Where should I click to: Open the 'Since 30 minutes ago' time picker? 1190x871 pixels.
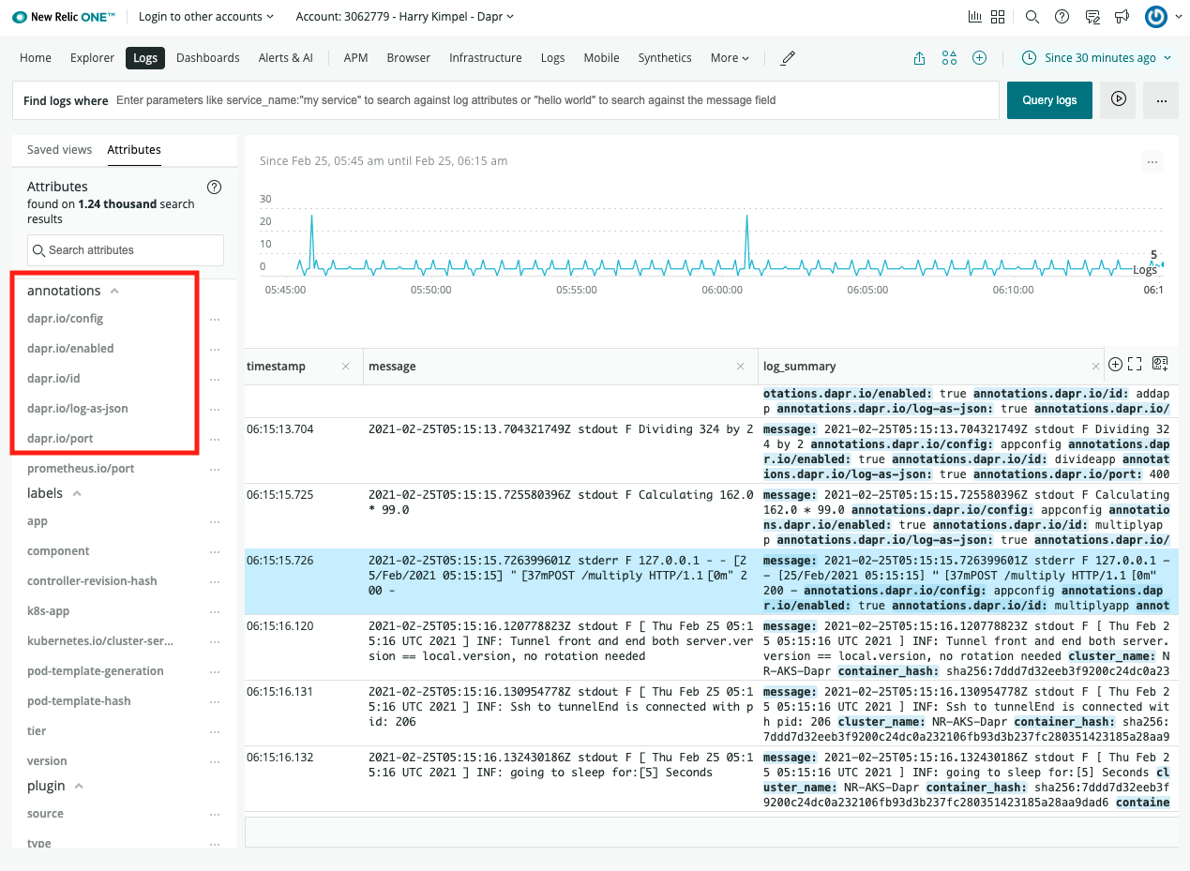[1095, 57]
